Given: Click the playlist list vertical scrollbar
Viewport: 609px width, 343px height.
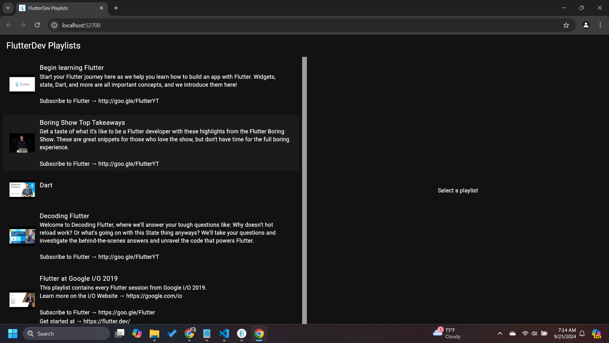Looking at the screenshot, I should click(304, 191).
